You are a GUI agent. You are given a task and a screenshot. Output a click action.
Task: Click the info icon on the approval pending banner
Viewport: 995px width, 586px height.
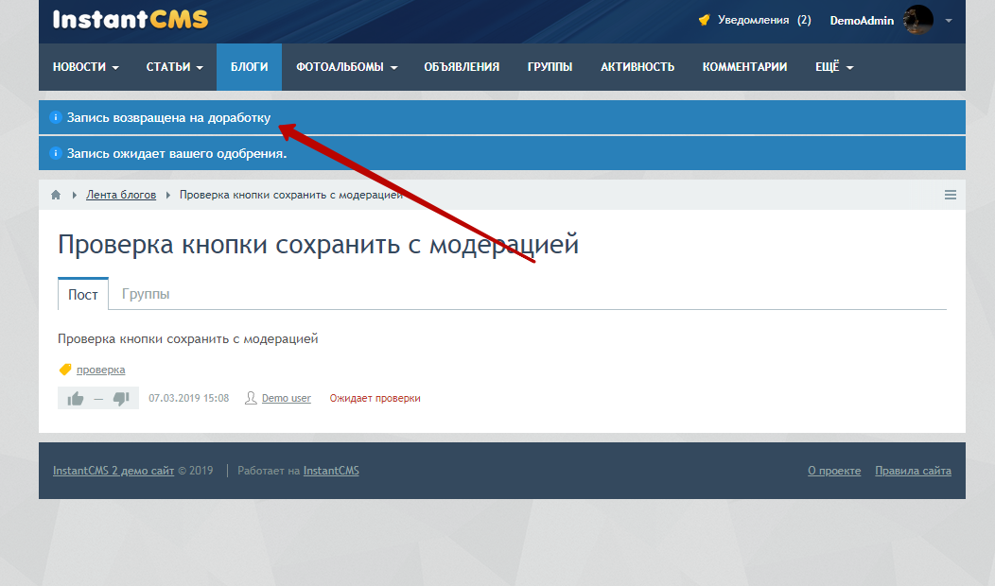(54, 150)
